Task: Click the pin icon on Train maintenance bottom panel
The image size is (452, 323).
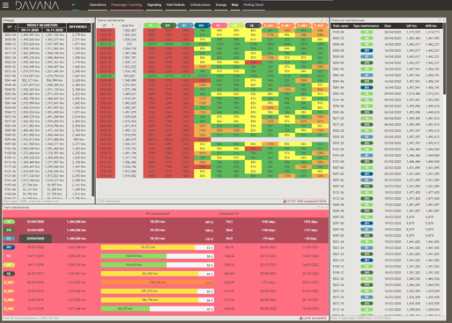Action: [322, 208]
